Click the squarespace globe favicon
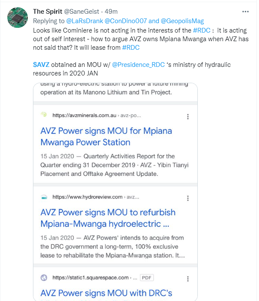259x301 pixels. pyautogui.click(x=44, y=277)
